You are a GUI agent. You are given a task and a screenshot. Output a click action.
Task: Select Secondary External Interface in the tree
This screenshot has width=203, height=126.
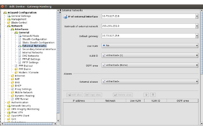[39, 49]
